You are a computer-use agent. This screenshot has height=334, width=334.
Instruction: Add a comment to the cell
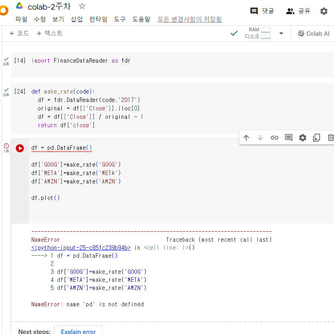tap(289, 138)
